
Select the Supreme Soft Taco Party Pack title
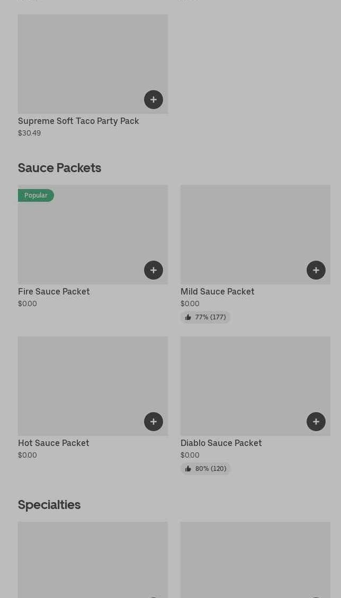pyautogui.click(x=78, y=121)
